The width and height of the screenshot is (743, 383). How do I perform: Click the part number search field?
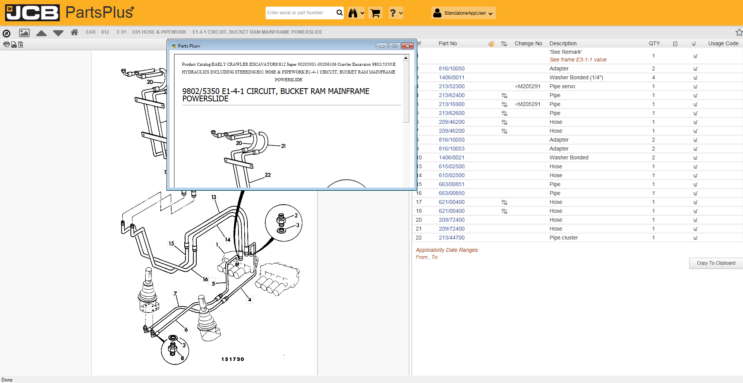click(x=299, y=13)
